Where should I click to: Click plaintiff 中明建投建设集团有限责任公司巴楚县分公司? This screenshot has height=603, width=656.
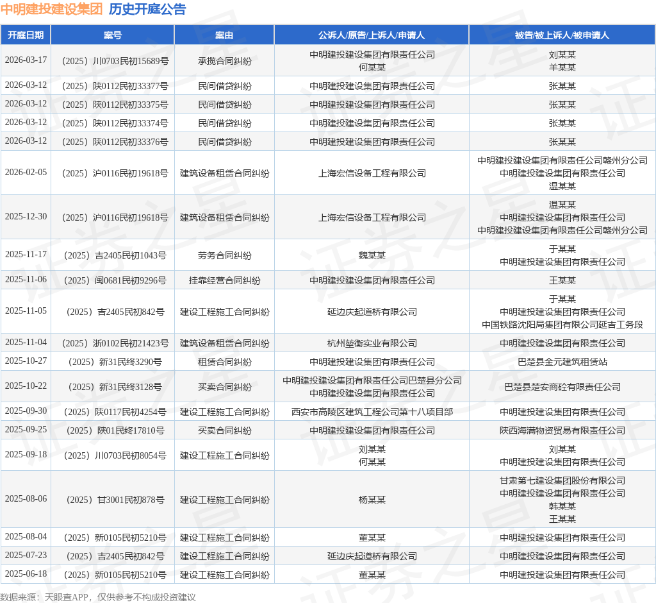tap(372, 380)
